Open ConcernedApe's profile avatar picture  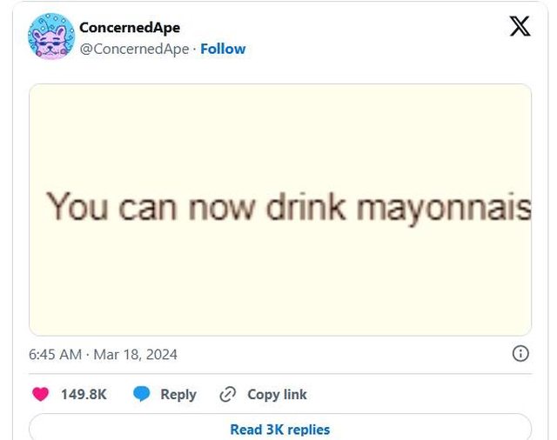tap(51, 37)
